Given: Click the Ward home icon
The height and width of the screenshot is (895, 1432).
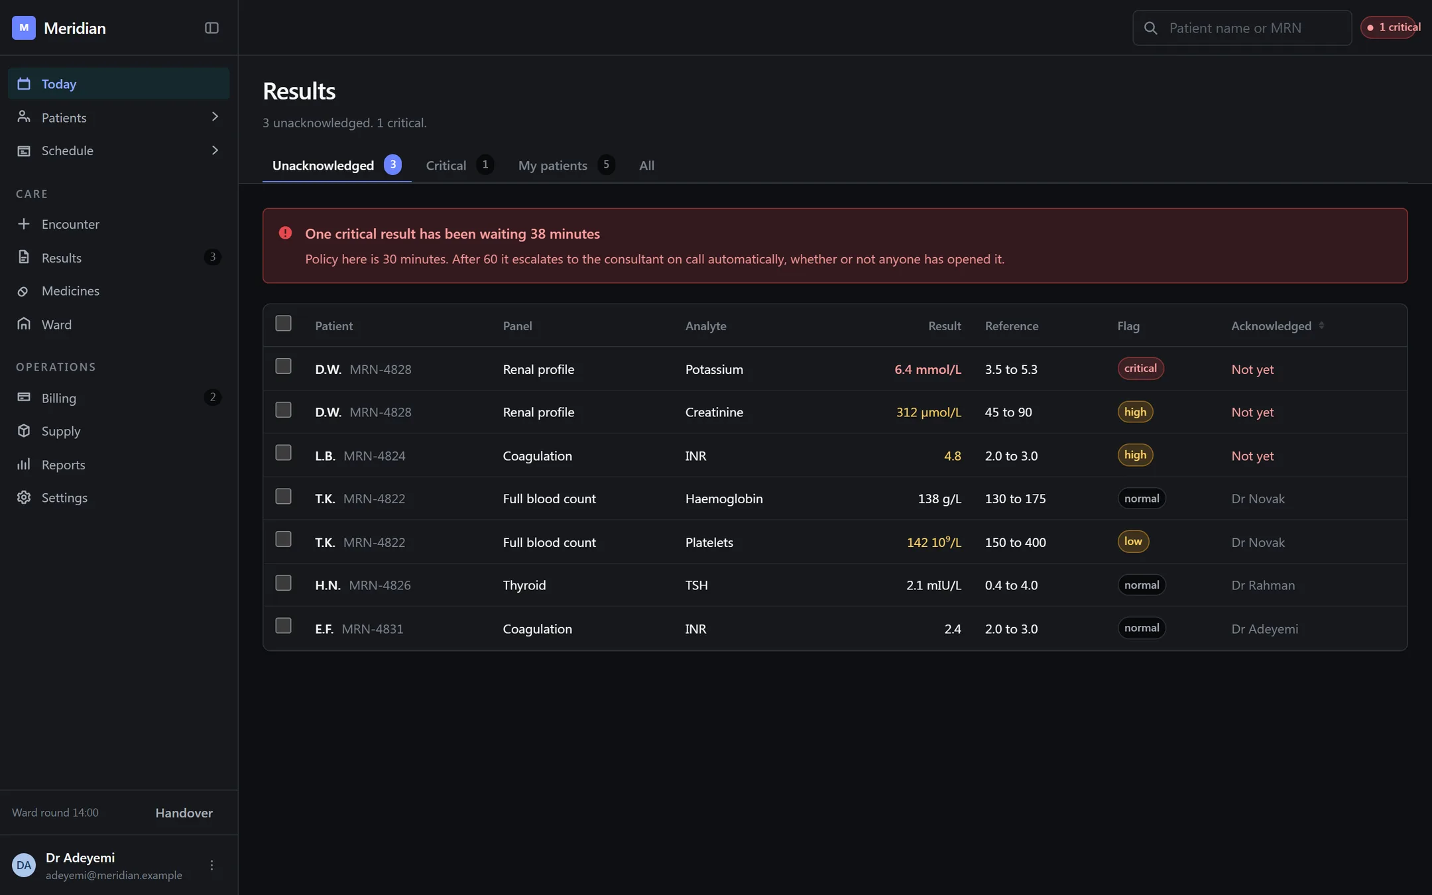Looking at the screenshot, I should [24, 324].
